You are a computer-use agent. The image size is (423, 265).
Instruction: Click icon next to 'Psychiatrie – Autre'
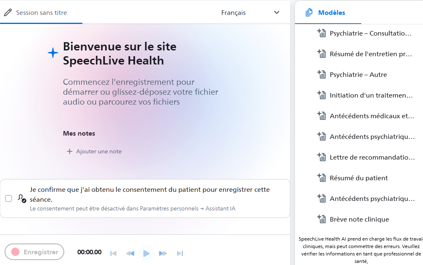click(321, 74)
